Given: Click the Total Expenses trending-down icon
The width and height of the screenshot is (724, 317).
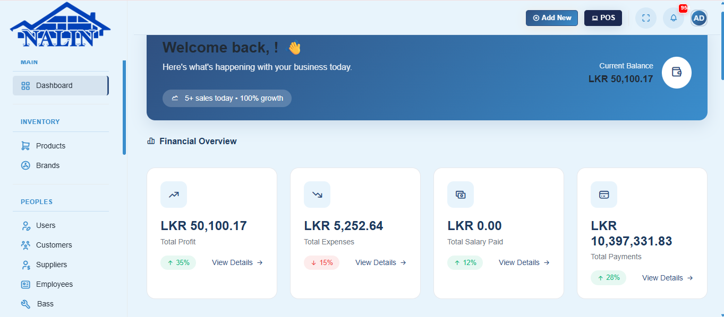Looking at the screenshot, I should pos(317,195).
